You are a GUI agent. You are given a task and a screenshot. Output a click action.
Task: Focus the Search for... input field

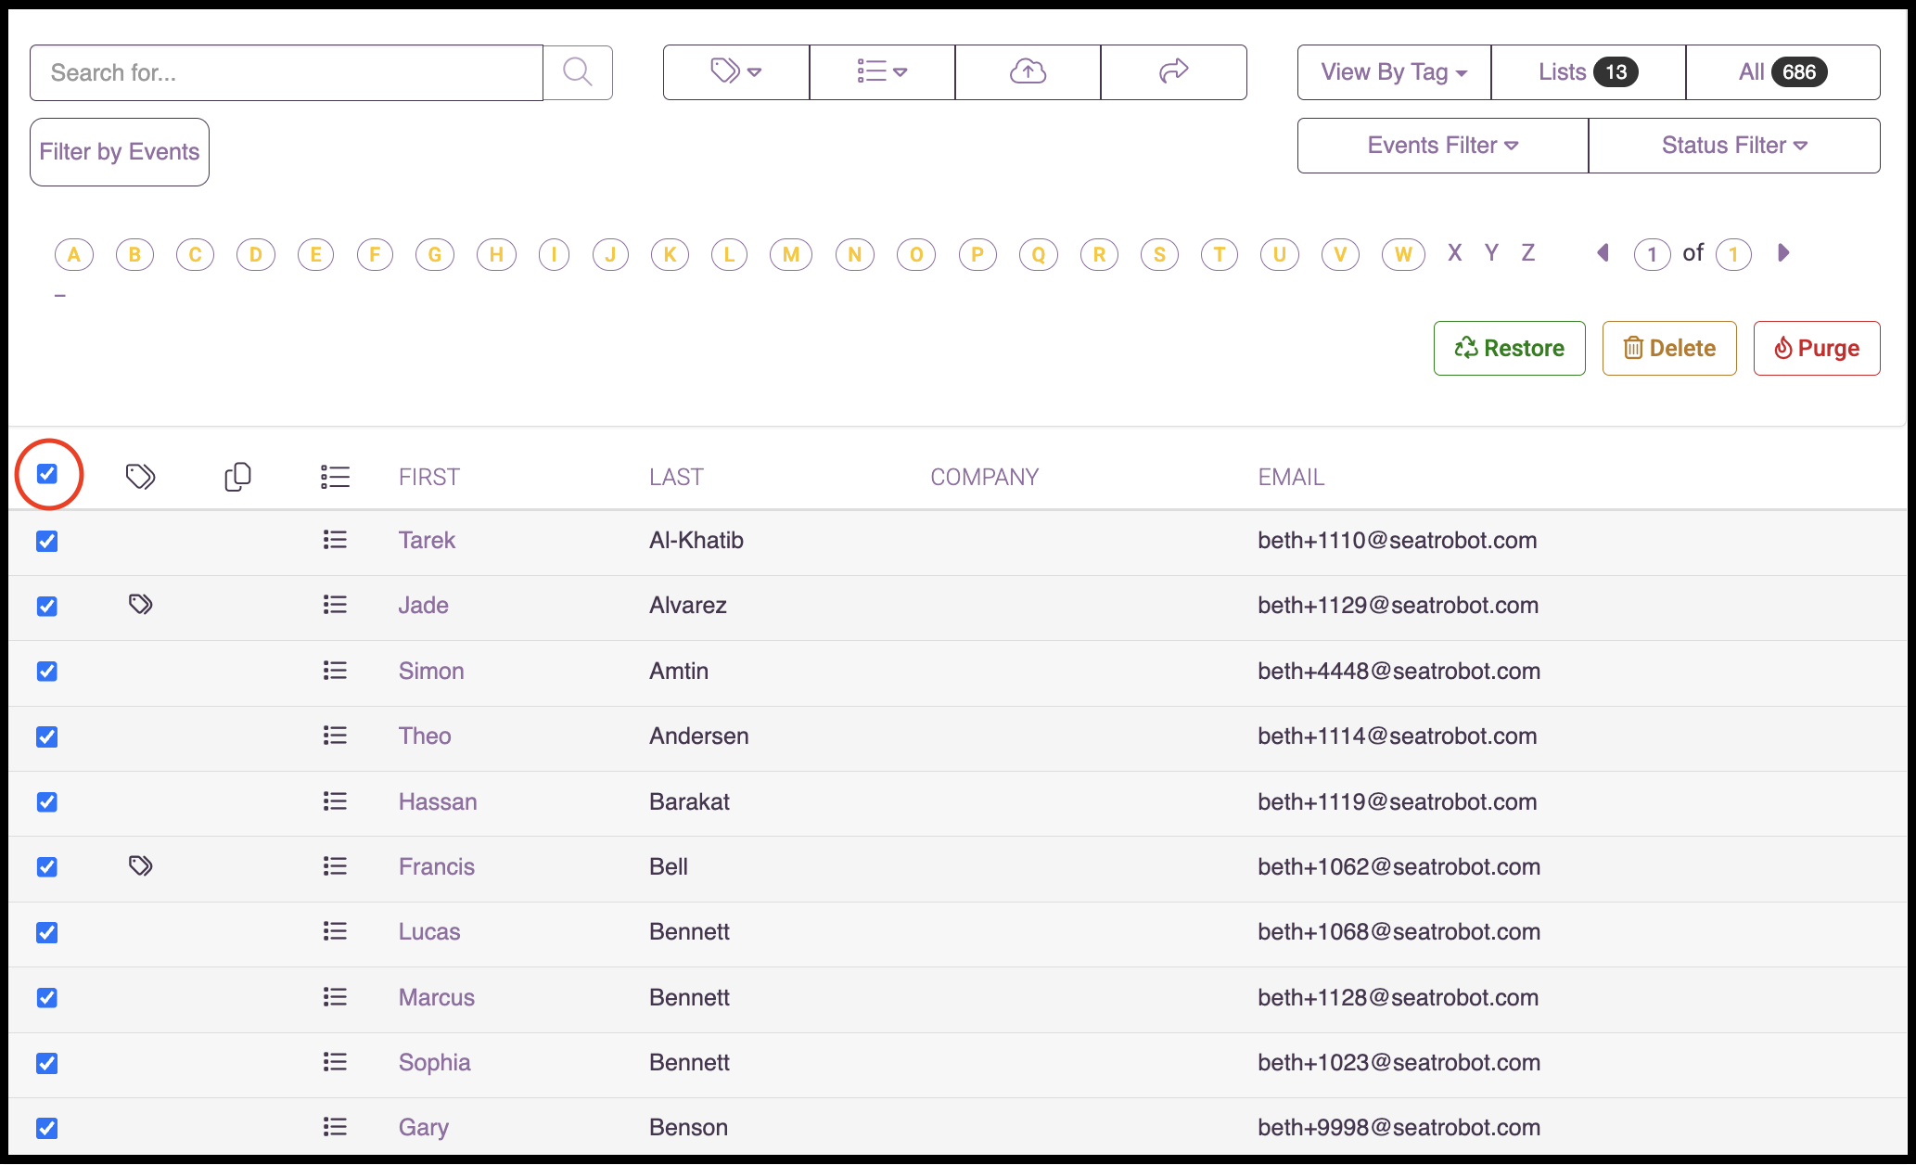[x=287, y=73]
